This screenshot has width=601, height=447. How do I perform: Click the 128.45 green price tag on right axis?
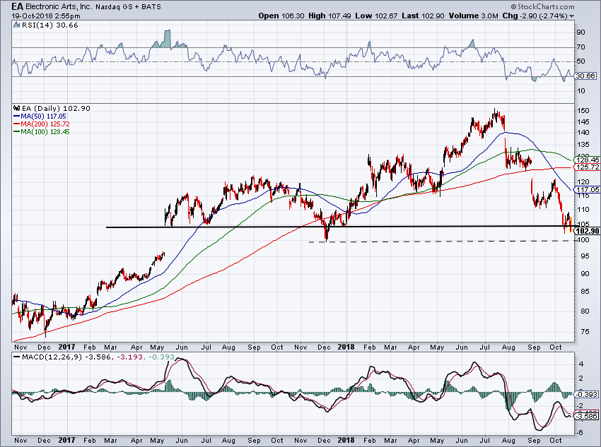pos(587,160)
